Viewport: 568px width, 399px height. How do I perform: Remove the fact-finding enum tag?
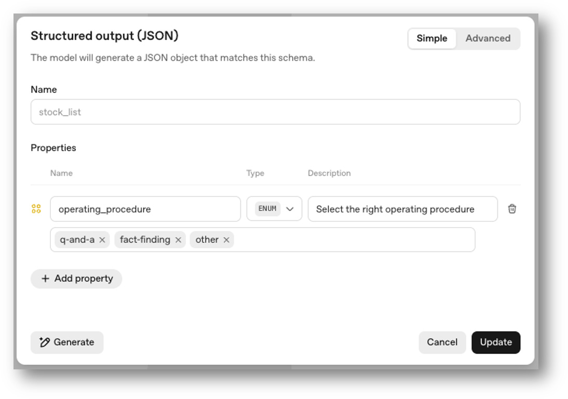(178, 240)
